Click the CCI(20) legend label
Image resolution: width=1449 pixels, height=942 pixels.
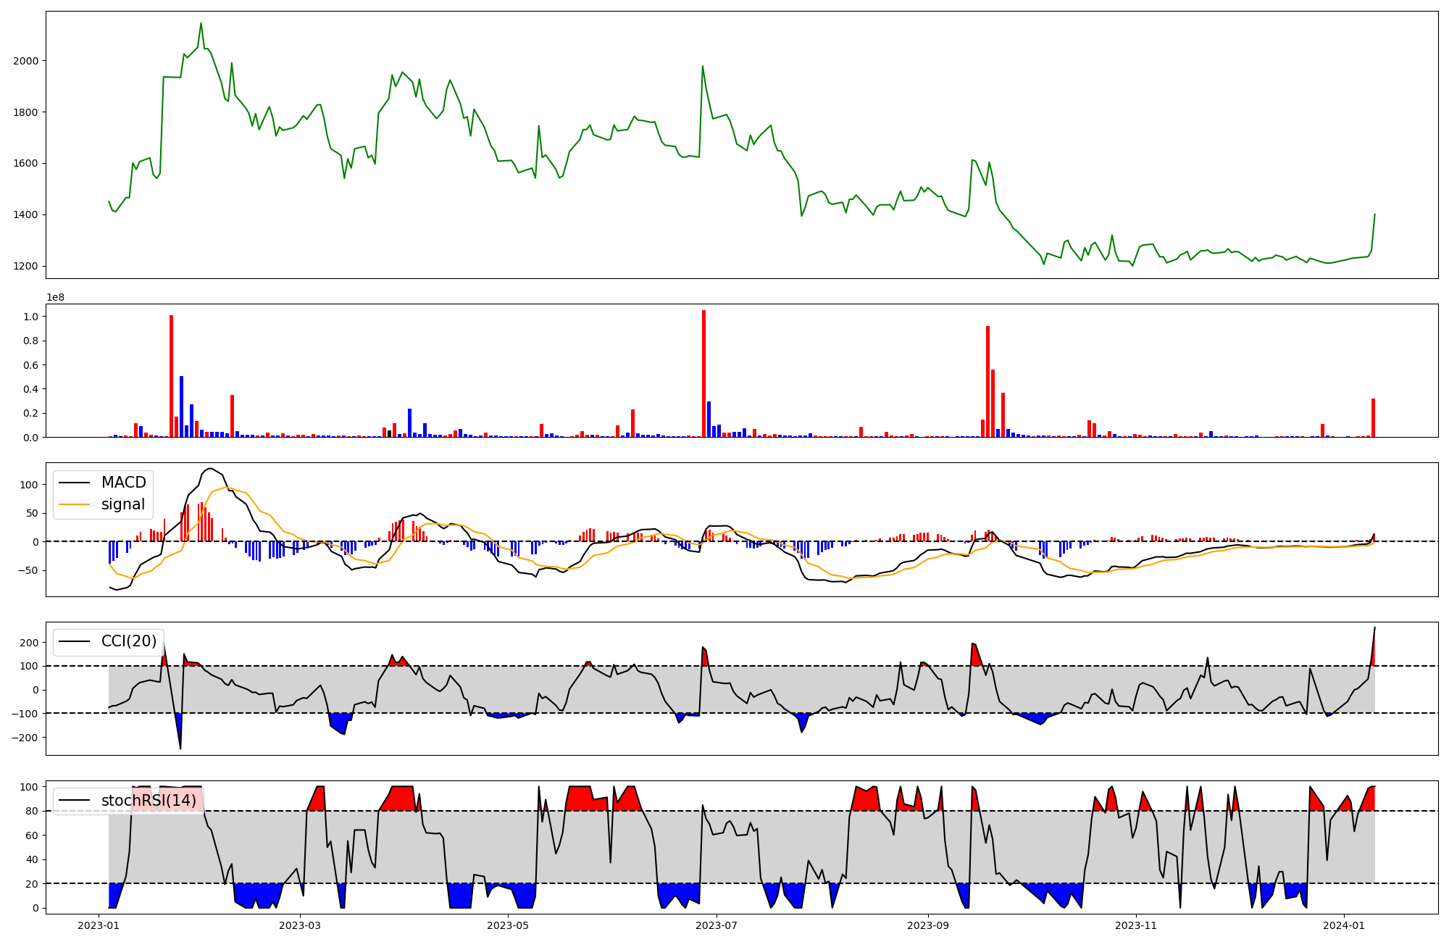128,641
